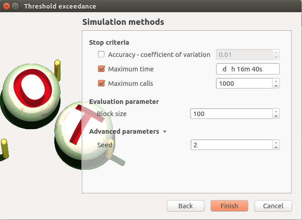This screenshot has width=302, height=220.
Task: Decrease Block size with down arrow
Action: [276, 117]
